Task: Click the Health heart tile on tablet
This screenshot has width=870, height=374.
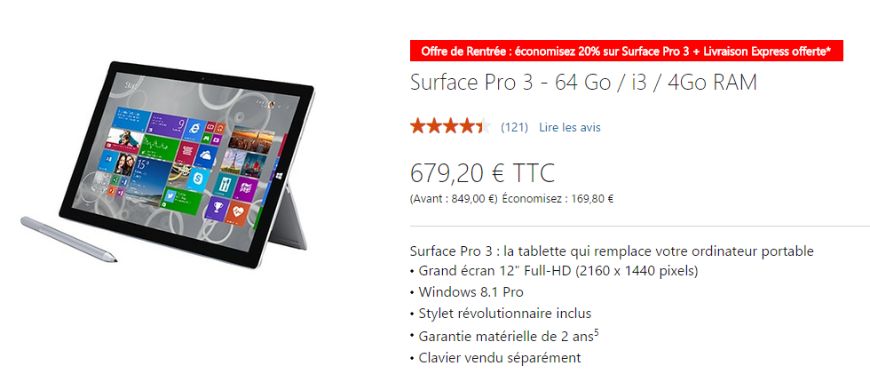Action: (238, 213)
